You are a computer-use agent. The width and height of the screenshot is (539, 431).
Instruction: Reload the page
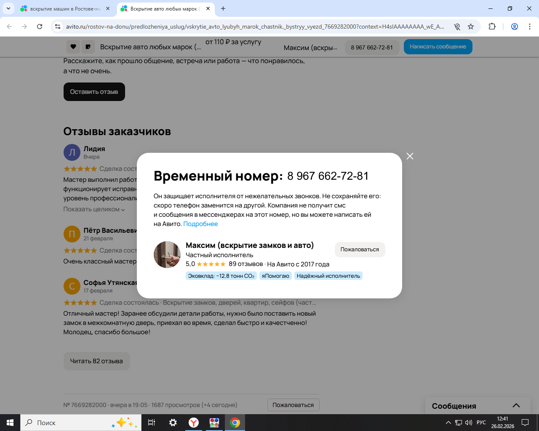40,27
